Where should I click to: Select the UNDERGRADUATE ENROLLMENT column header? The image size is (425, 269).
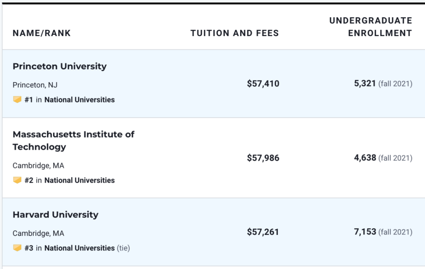[371, 27]
